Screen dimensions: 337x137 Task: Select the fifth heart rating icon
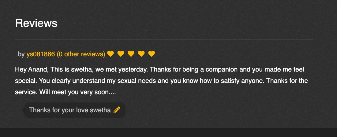tap(152, 54)
